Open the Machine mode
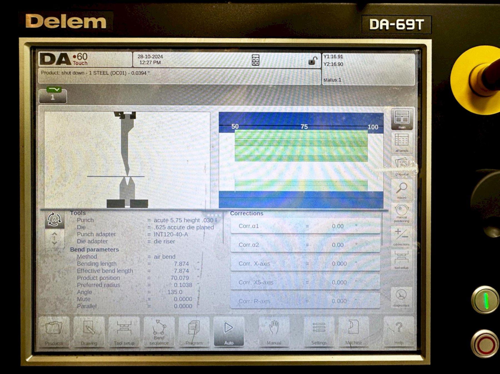The width and height of the screenshot is (500, 374). (353, 332)
